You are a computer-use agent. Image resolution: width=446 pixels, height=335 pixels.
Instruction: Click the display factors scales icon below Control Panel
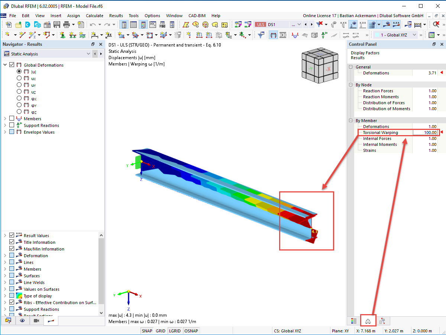click(x=368, y=320)
